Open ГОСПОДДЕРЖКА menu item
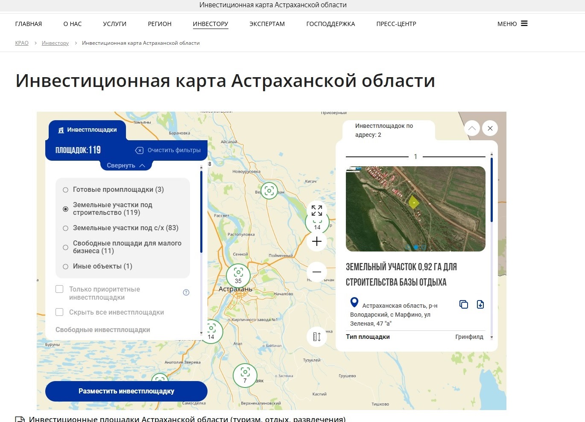Screen dimensions: 585x422 point(331,24)
